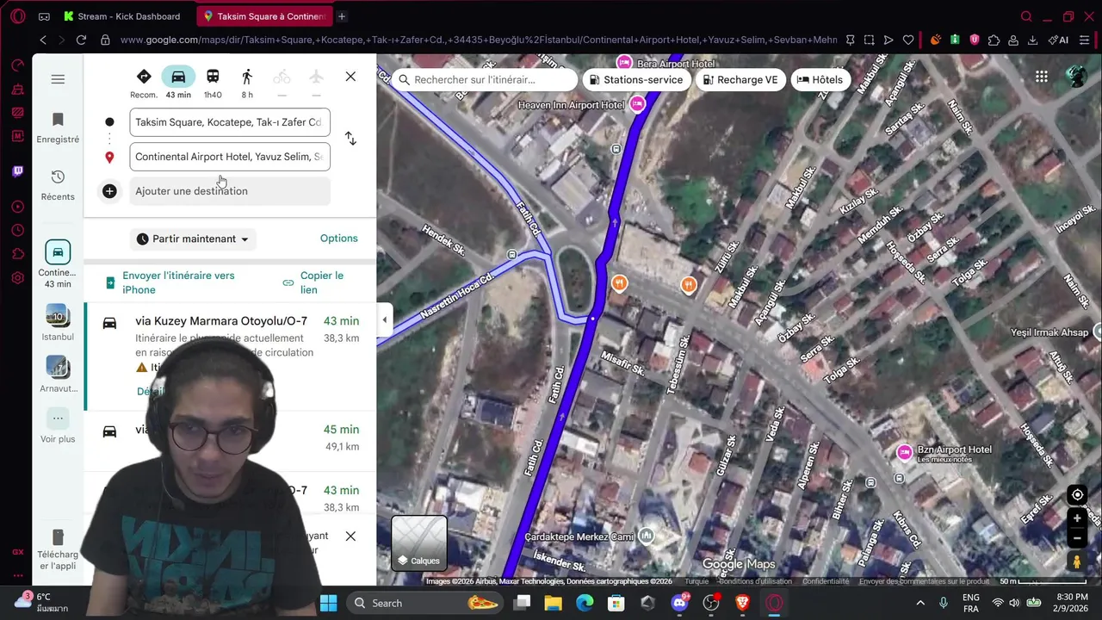Close the directions panel with the X
The image size is (1102, 620).
tap(350, 77)
